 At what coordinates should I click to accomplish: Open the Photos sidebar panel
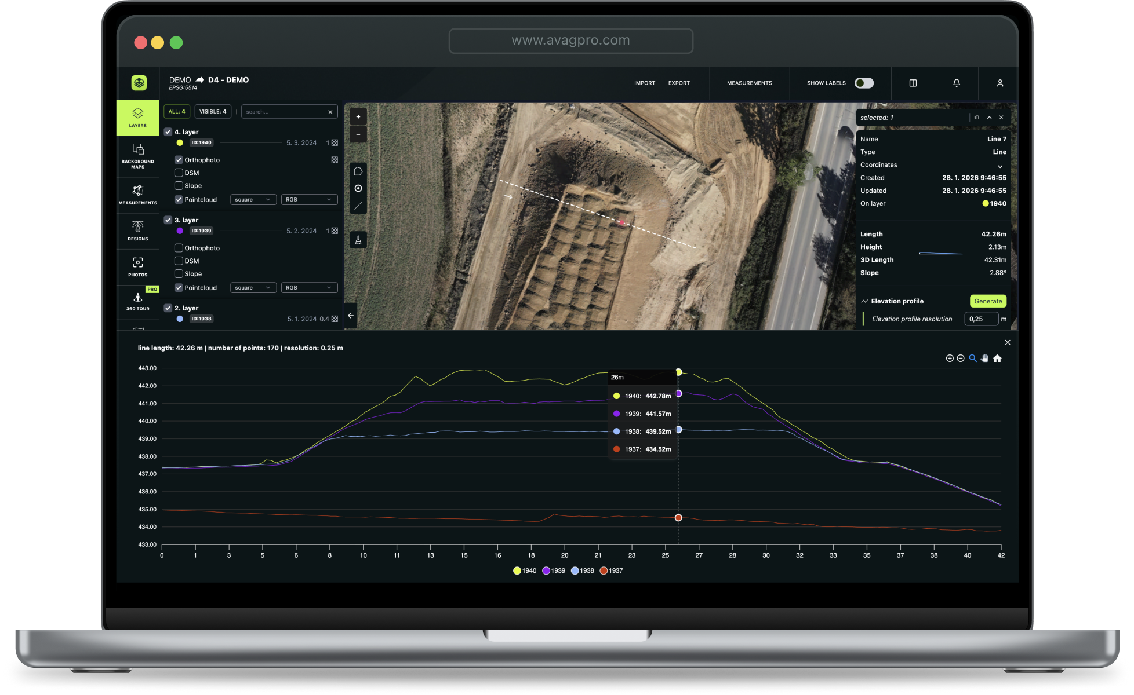point(137,266)
